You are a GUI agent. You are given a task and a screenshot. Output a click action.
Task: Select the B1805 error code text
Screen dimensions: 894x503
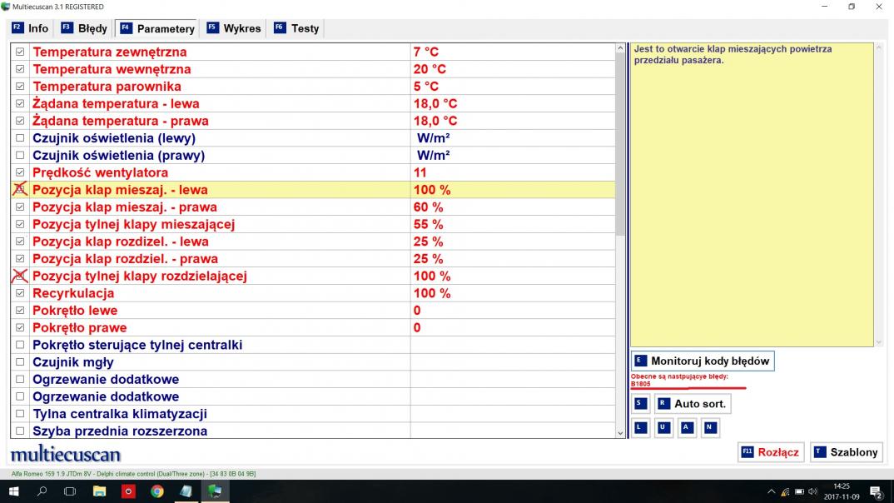[640, 384]
